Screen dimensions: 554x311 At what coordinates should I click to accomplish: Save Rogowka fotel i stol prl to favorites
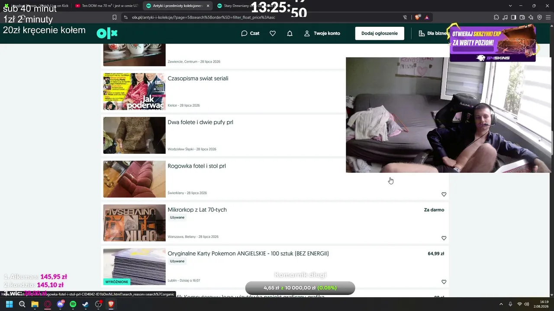pyautogui.click(x=444, y=194)
